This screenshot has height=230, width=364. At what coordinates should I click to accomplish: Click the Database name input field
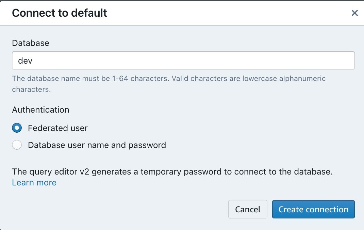coord(183,61)
